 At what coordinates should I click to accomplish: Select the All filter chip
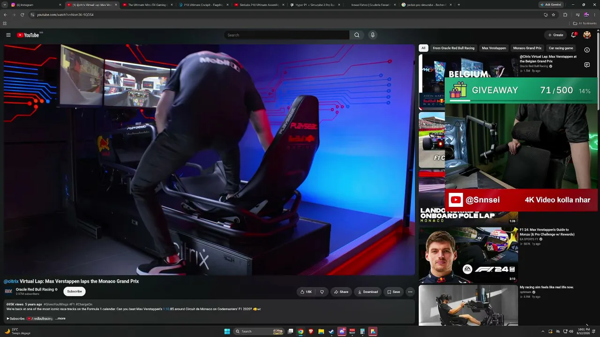pyautogui.click(x=423, y=48)
